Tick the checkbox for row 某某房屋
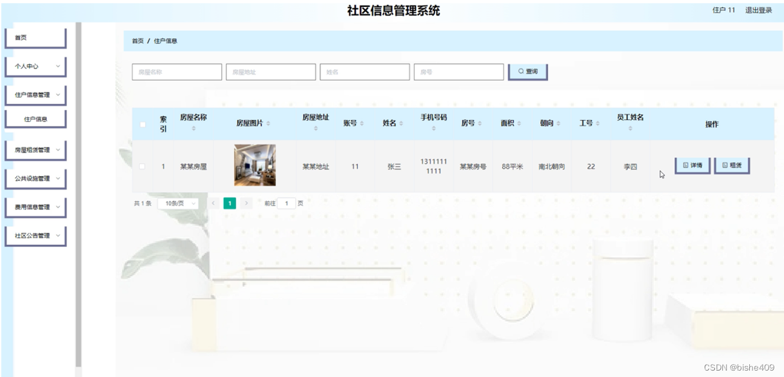 [x=142, y=167]
